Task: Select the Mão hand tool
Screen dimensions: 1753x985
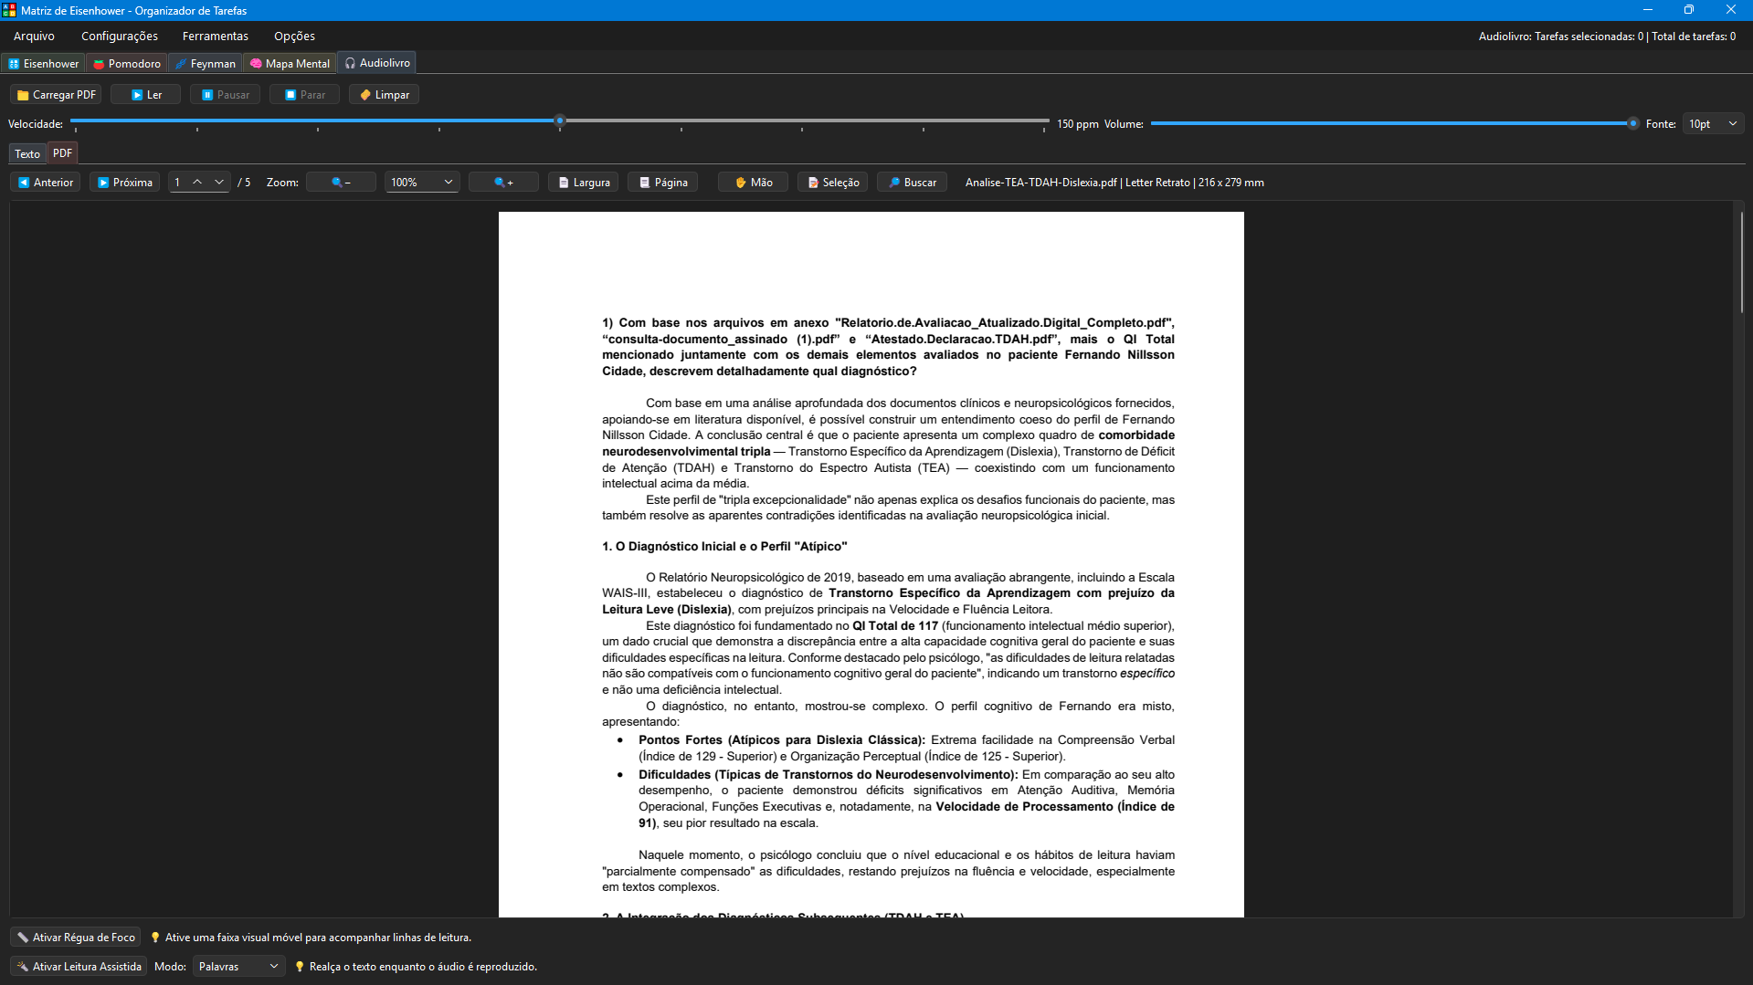Action: [753, 183]
